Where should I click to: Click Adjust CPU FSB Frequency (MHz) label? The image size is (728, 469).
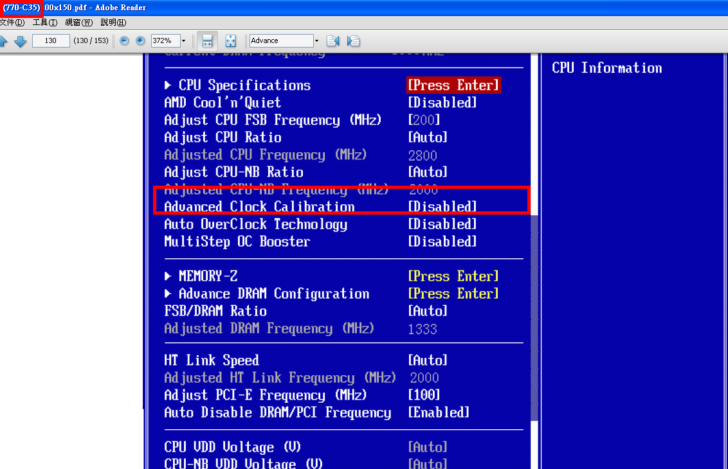point(273,120)
